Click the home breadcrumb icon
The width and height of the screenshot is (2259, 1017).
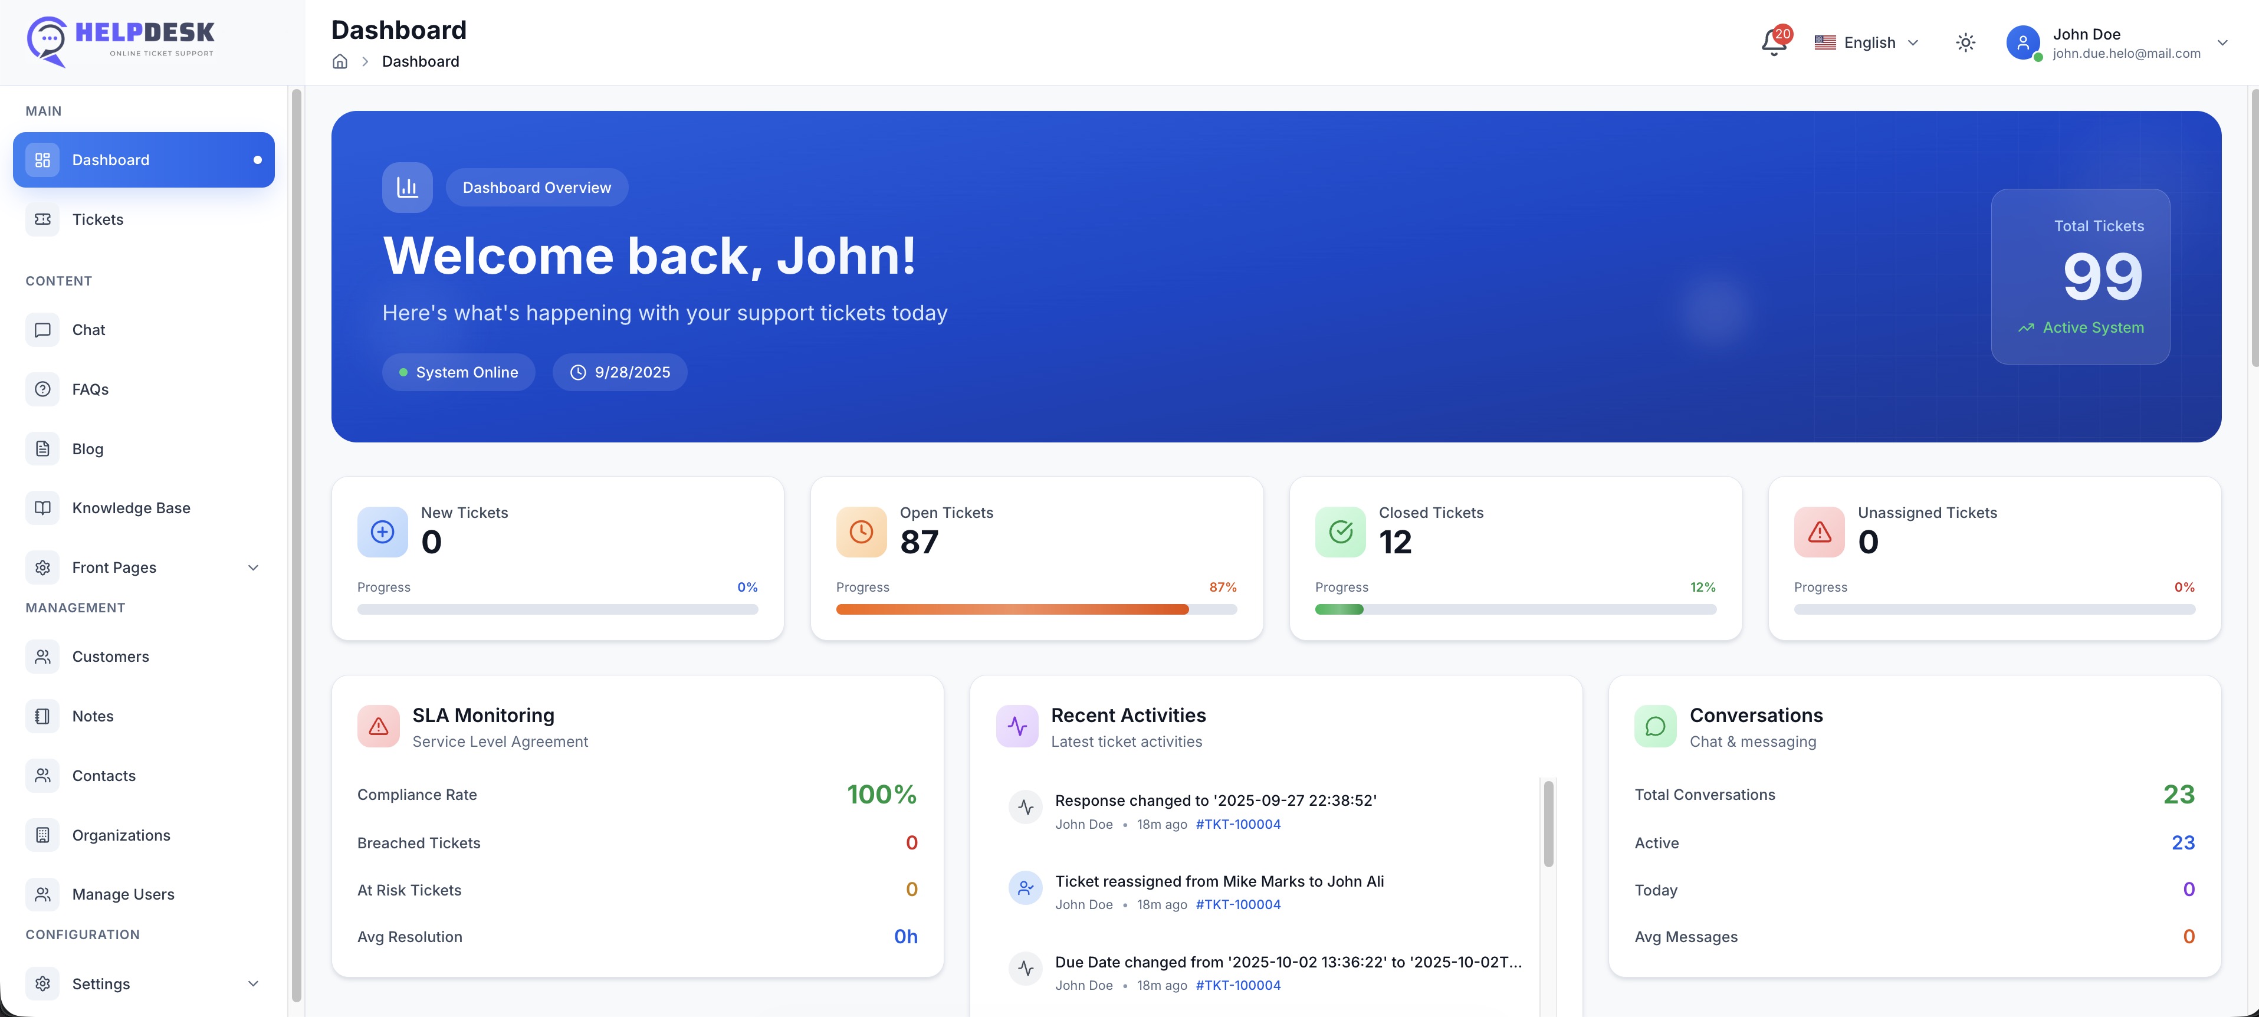(x=339, y=61)
